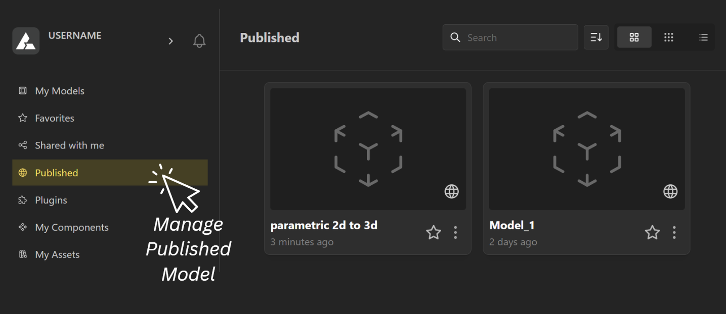Click the sort order icon

(596, 37)
